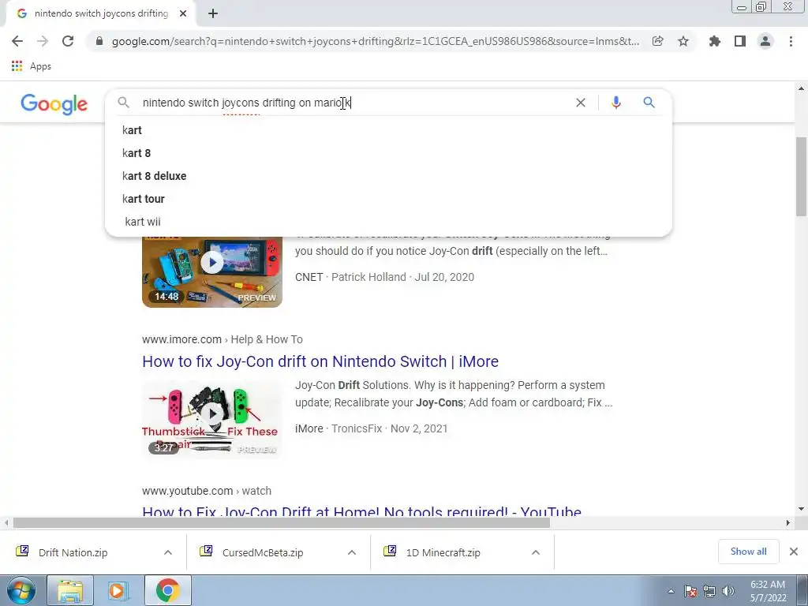The height and width of the screenshot is (606, 808).
Task: Open Windows Explorer from the taskbar
Action: point(70,590)
